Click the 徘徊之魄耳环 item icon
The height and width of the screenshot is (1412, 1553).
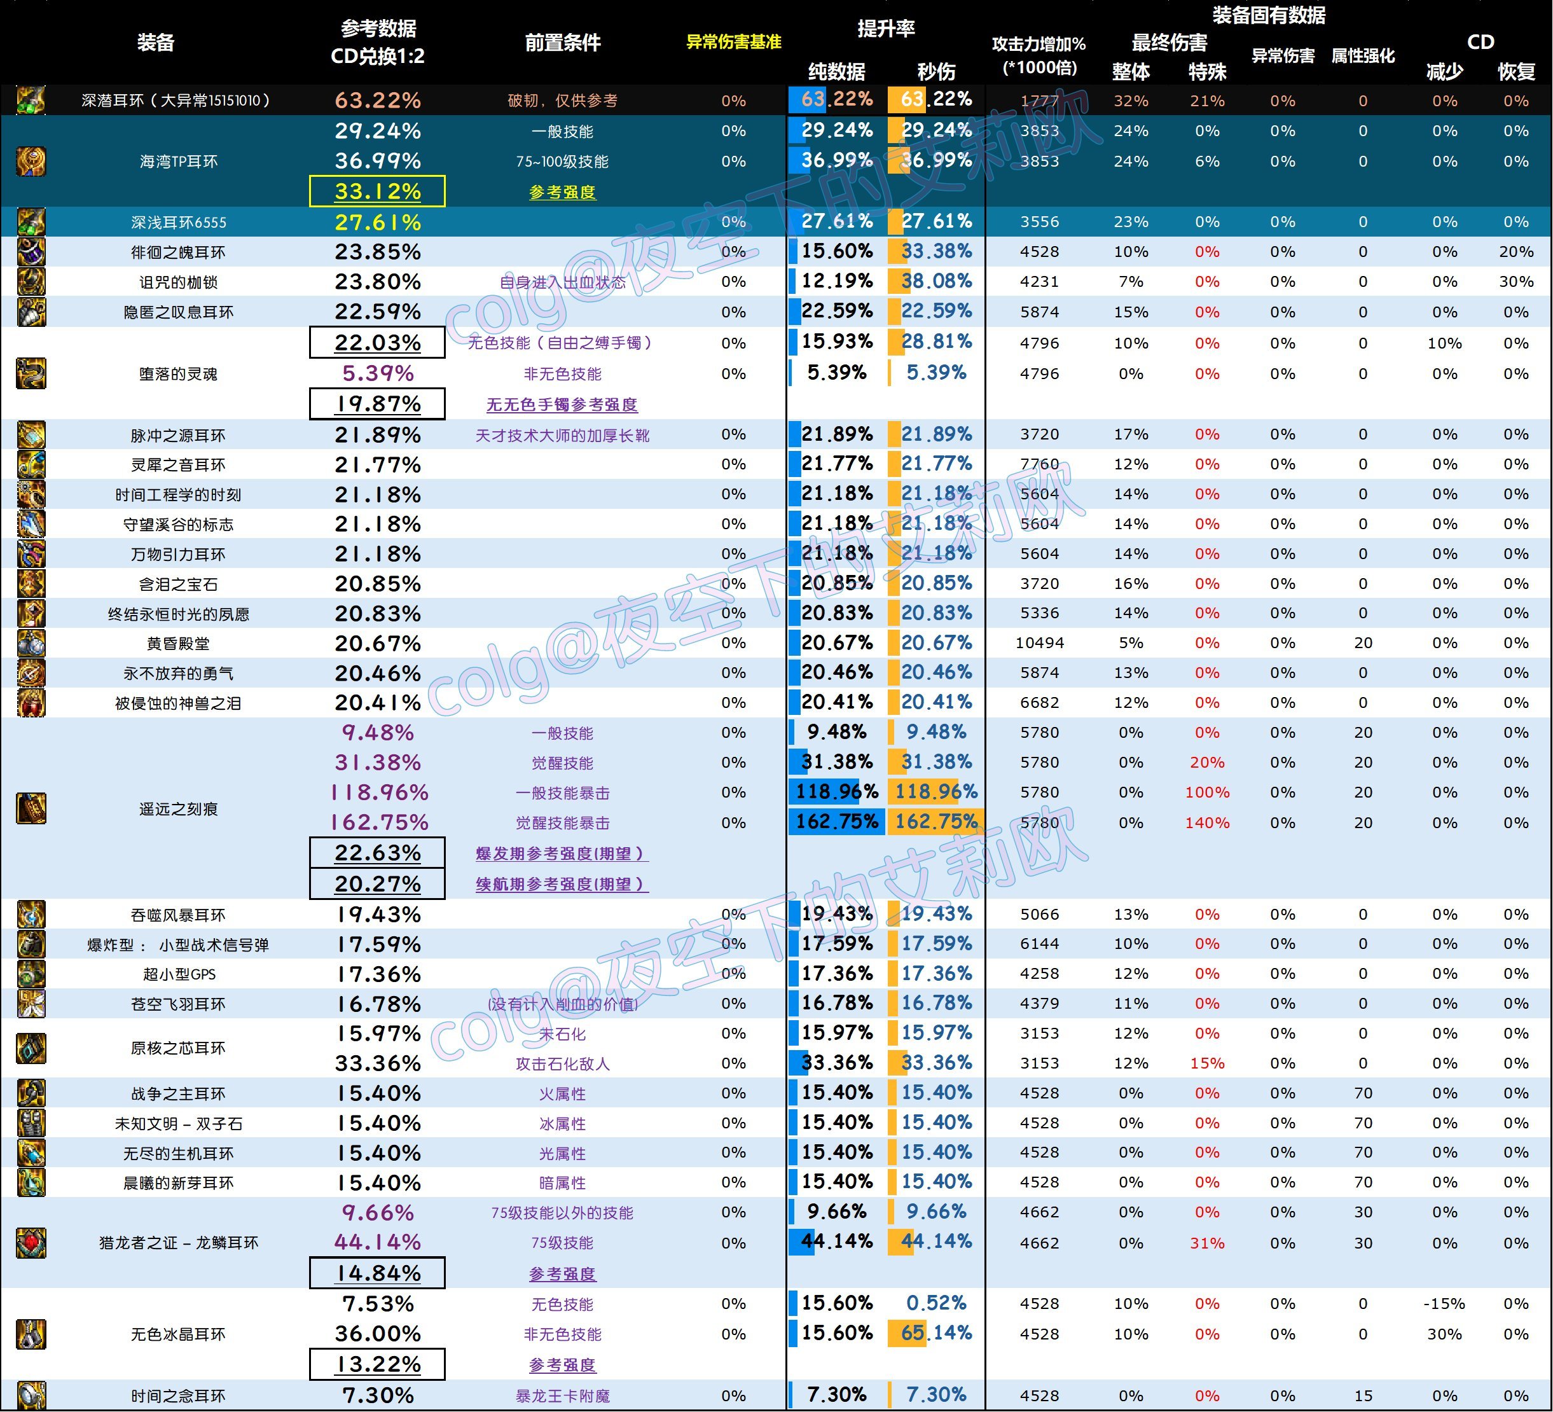click(x=31, y=252)
